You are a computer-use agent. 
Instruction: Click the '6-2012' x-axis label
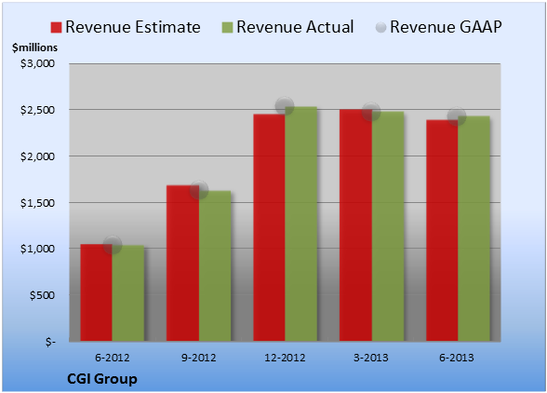click(x=113, y=358)
